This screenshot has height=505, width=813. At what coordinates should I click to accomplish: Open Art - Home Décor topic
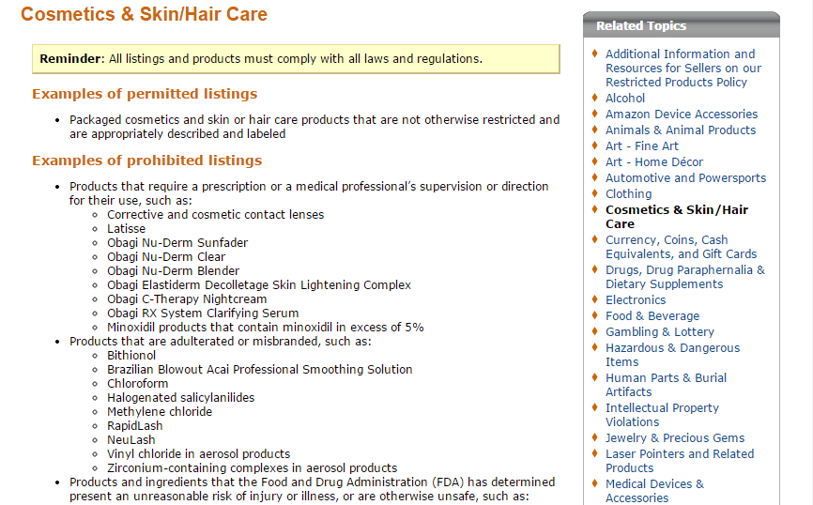pyautogui.click(x=654, y=162)
